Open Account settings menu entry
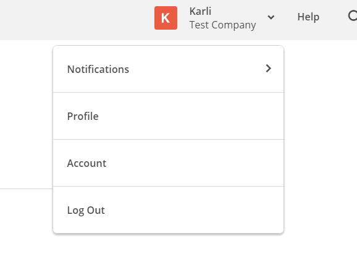 pos(168,163)
